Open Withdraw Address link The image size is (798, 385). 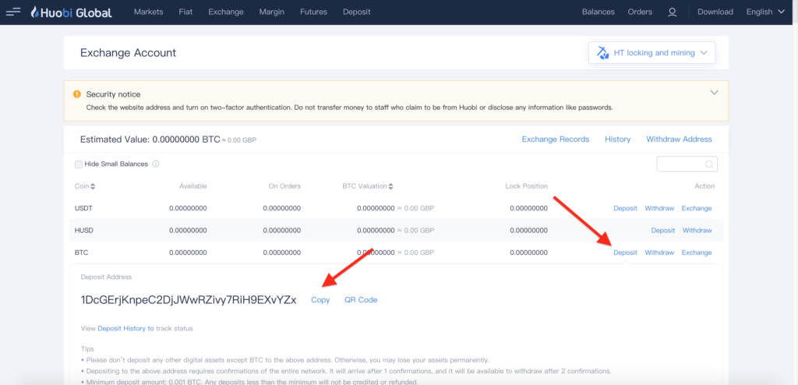pyautogui.click(x=679, y=139)
